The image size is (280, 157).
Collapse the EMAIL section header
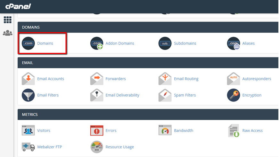(148, 63)
